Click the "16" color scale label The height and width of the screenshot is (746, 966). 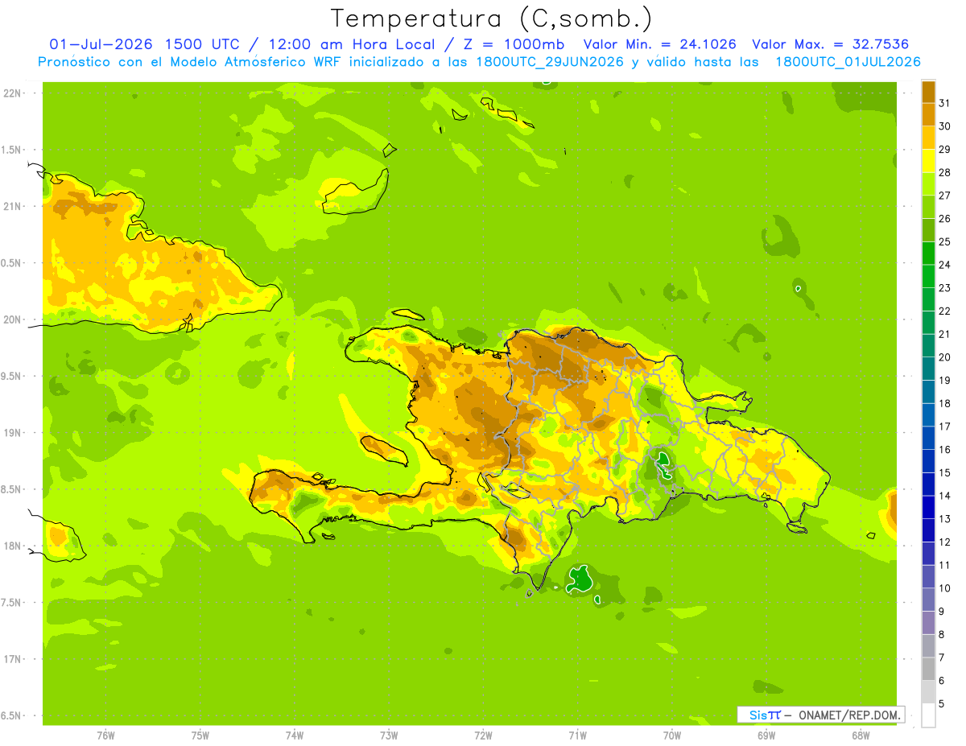tap(945, 449)
